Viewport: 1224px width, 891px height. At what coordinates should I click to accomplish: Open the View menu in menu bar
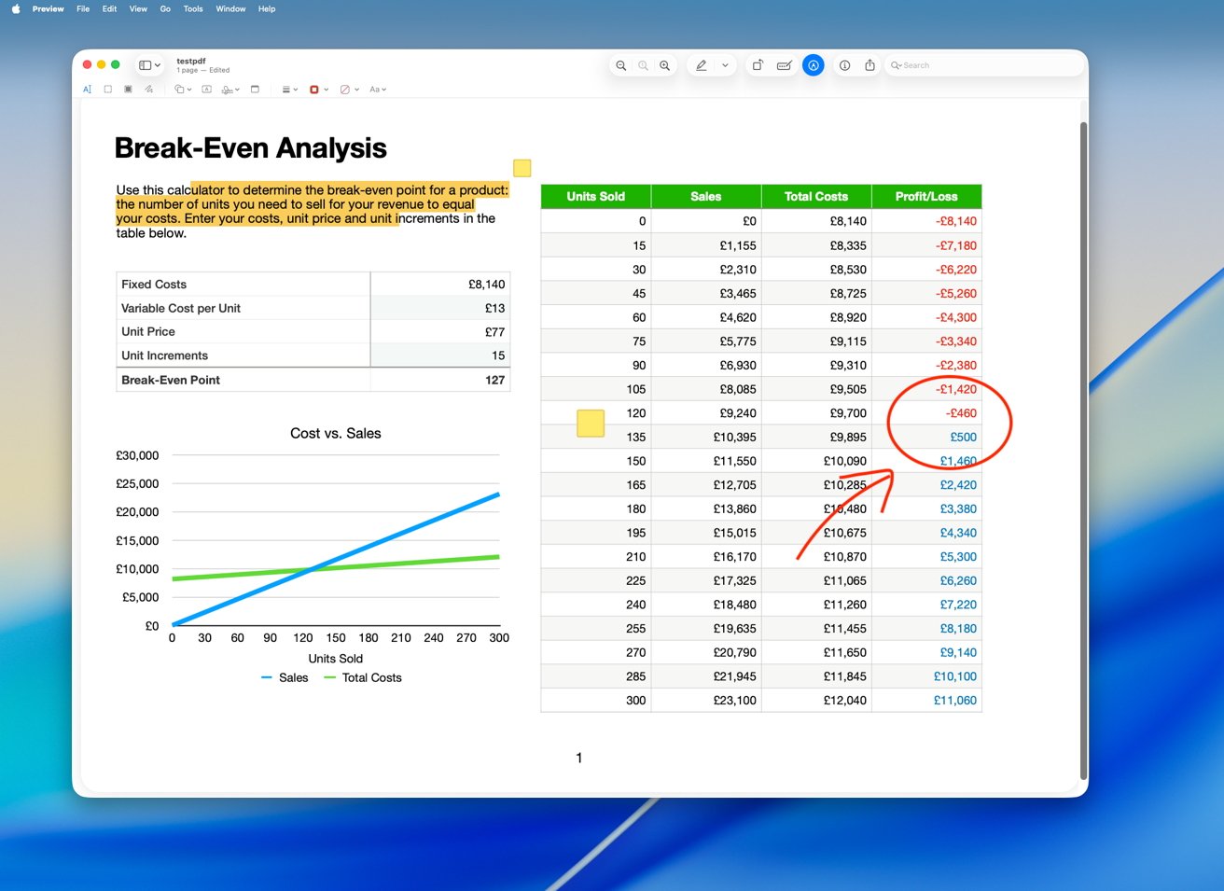[x=138, y=8]
